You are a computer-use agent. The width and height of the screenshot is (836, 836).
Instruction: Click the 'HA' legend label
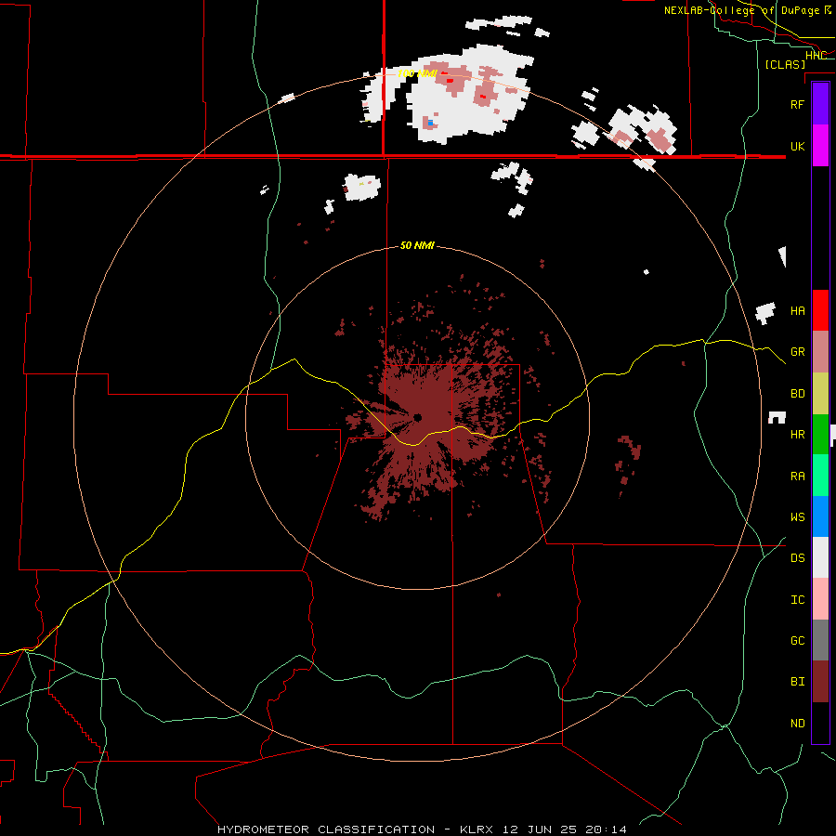[797, 311]
